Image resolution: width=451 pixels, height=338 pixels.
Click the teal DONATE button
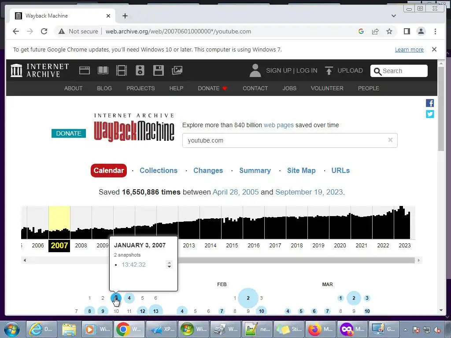coord(68,133)
